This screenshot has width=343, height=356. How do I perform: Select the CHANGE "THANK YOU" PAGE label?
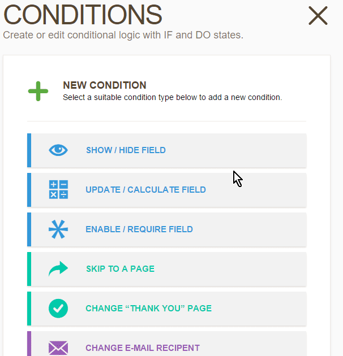coord(148,309)
